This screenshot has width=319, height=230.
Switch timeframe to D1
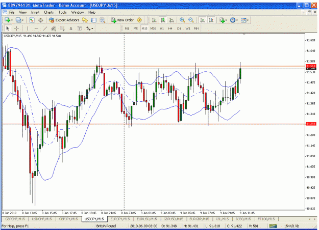[179, 28]
